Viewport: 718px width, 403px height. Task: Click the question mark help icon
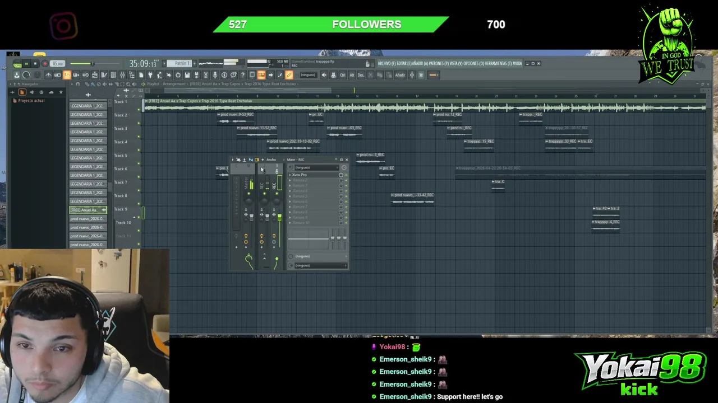click(x=243, y=75)
